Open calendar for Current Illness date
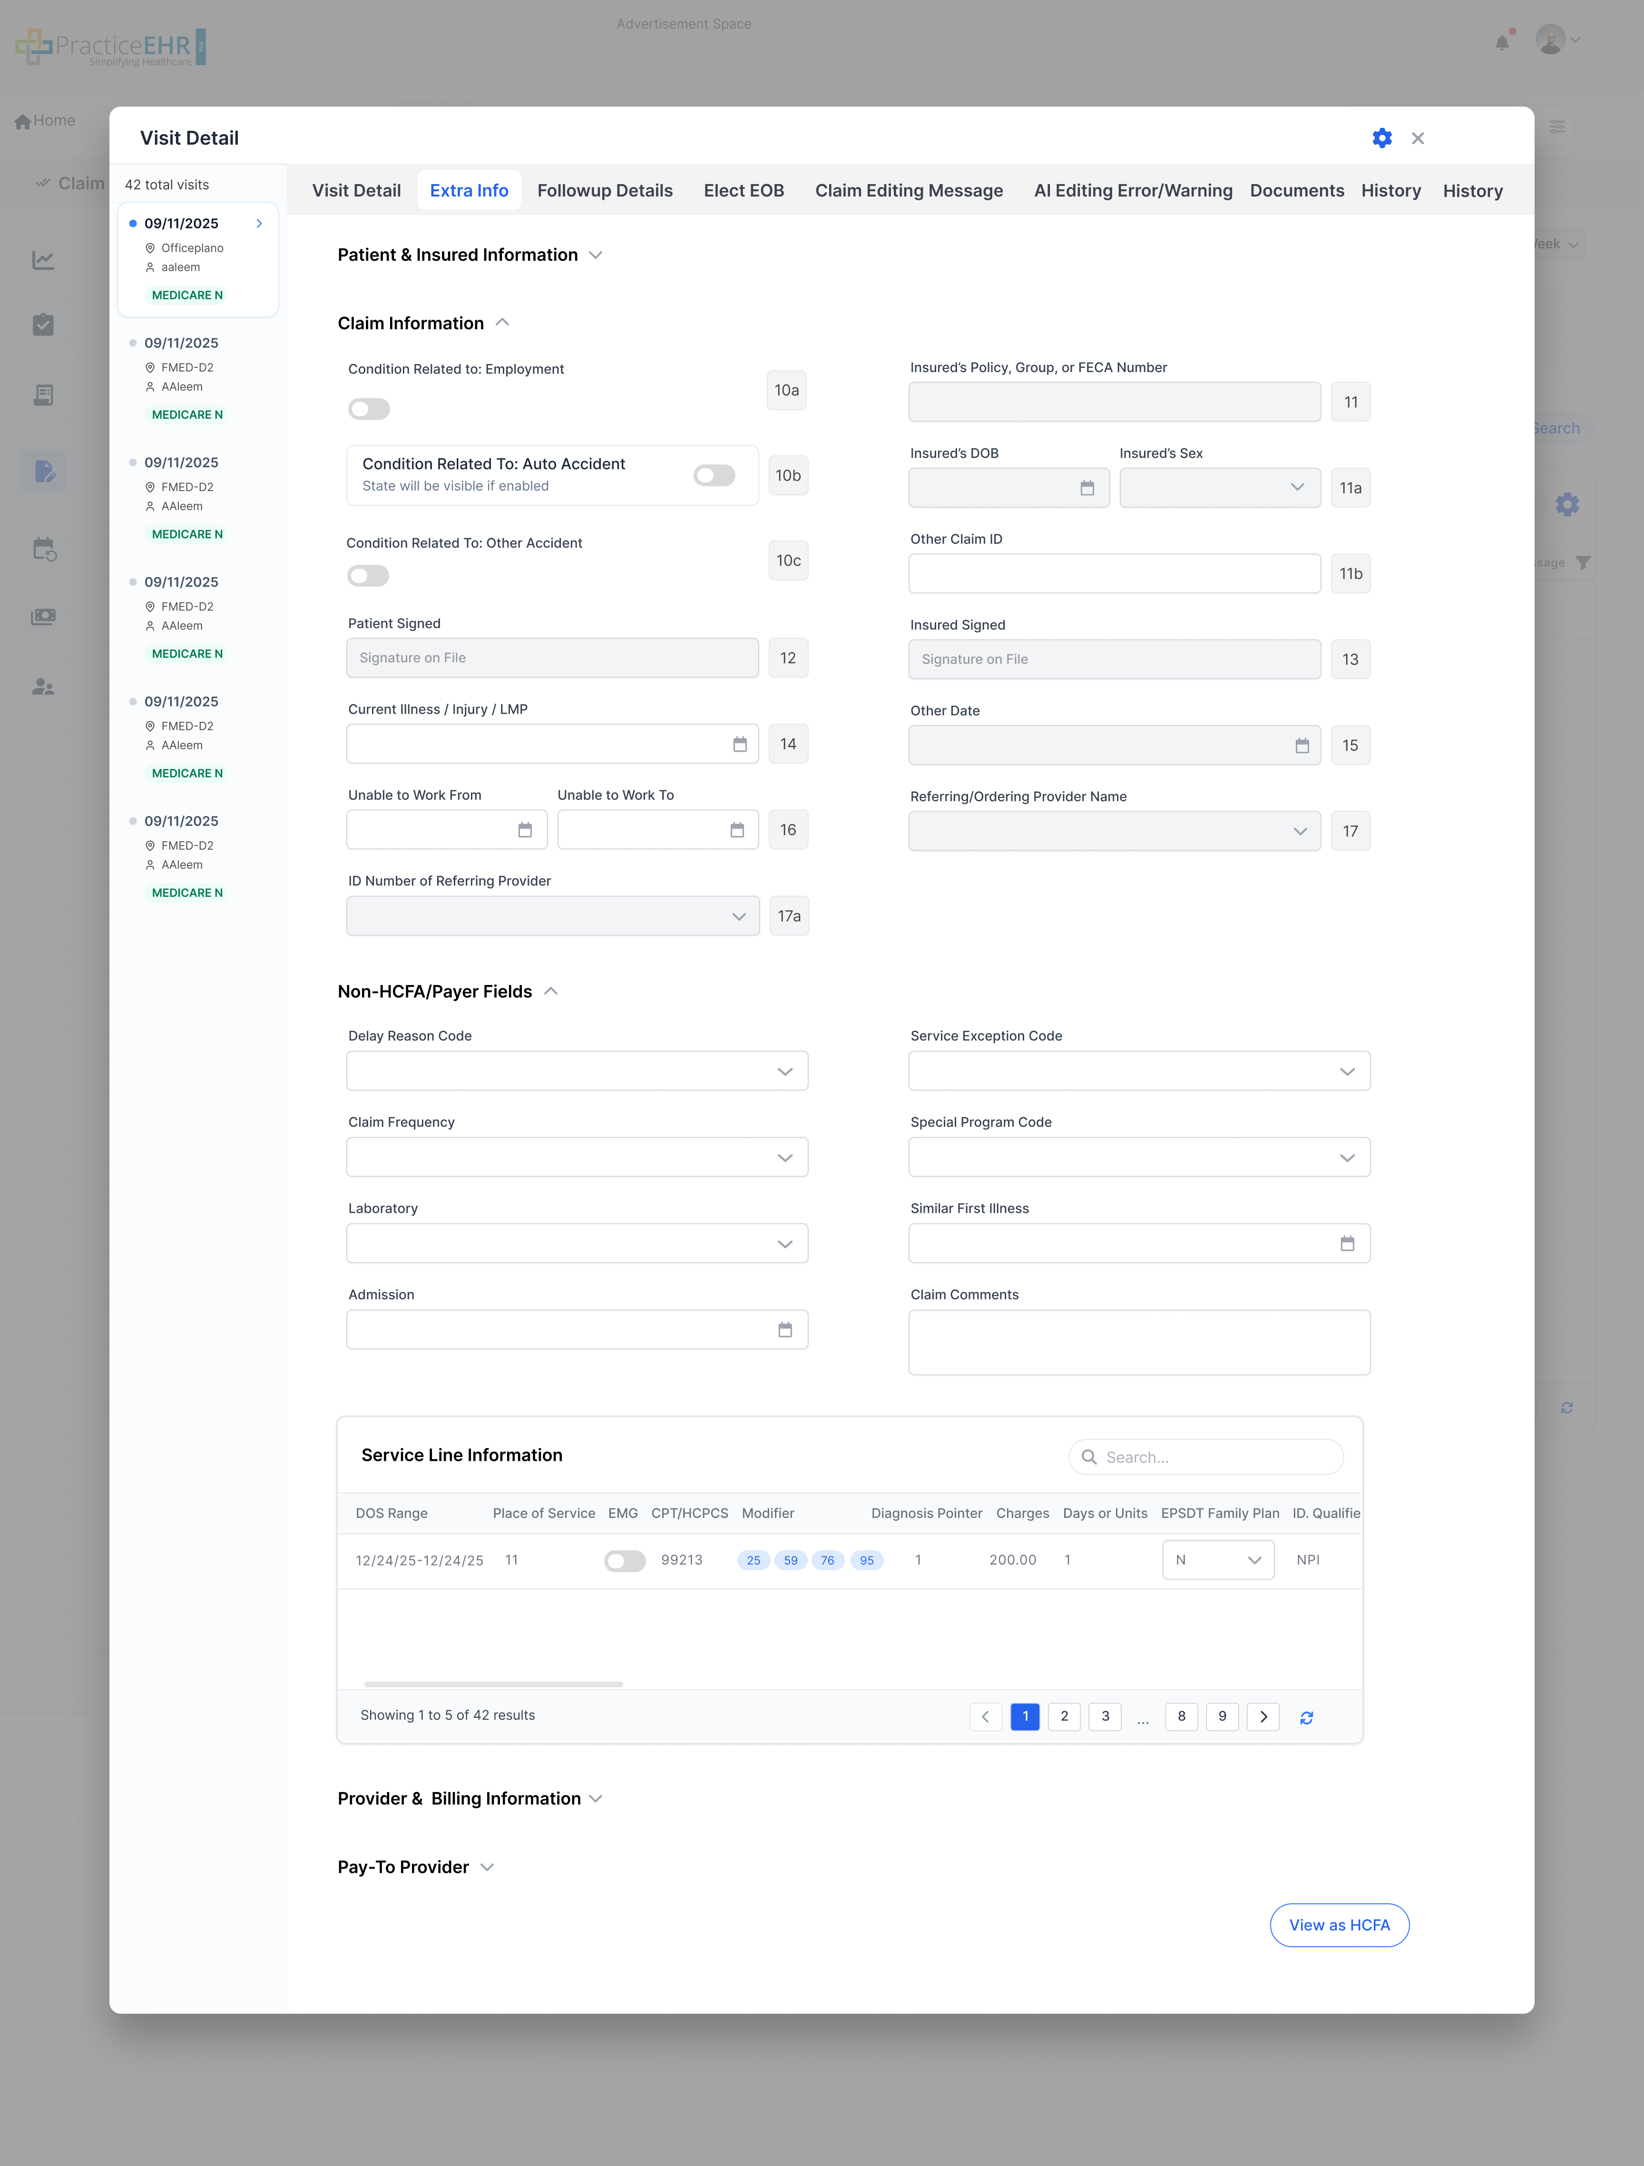Image resolution: width=1644 pixels, height=2166 pixels. click(x=739, y=744)
